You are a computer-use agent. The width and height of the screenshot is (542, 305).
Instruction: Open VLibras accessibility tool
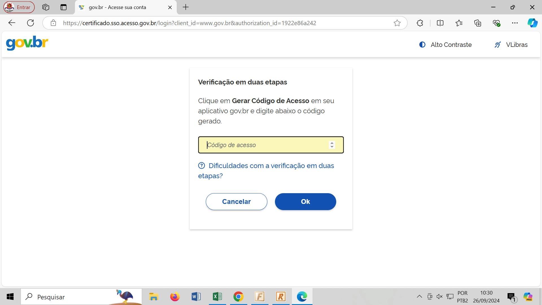point(511,45)
